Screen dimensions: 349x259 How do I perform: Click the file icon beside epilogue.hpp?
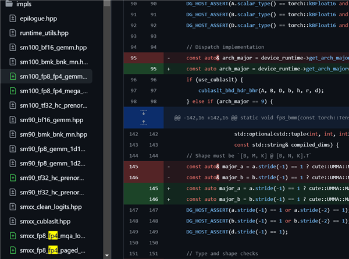click(13, 18)
